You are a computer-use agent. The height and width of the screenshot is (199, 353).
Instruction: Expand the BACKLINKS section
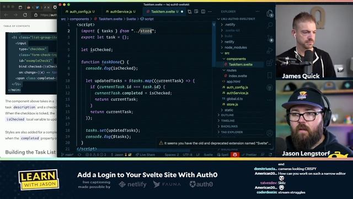point(229,127)
